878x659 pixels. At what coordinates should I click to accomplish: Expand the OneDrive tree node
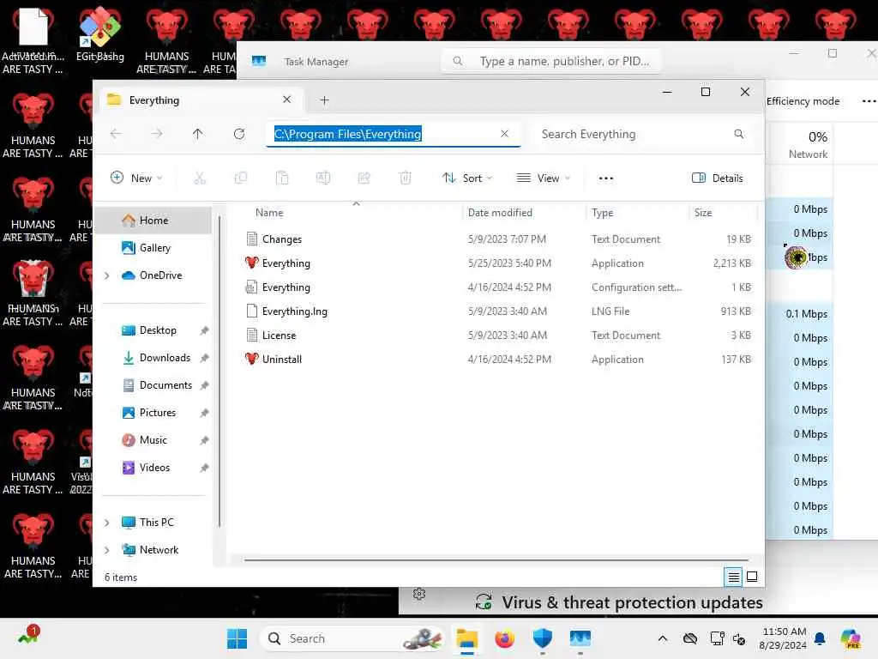click(x=107, y=275)
